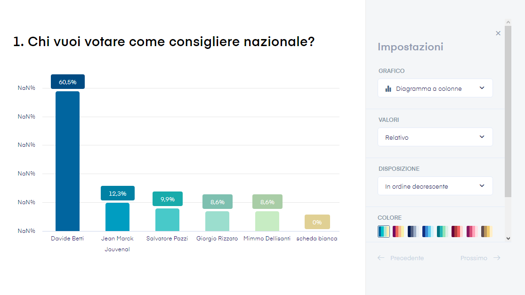Pick the dark navy-gray color palette
The image size is (525, 295).
[413, 231]
